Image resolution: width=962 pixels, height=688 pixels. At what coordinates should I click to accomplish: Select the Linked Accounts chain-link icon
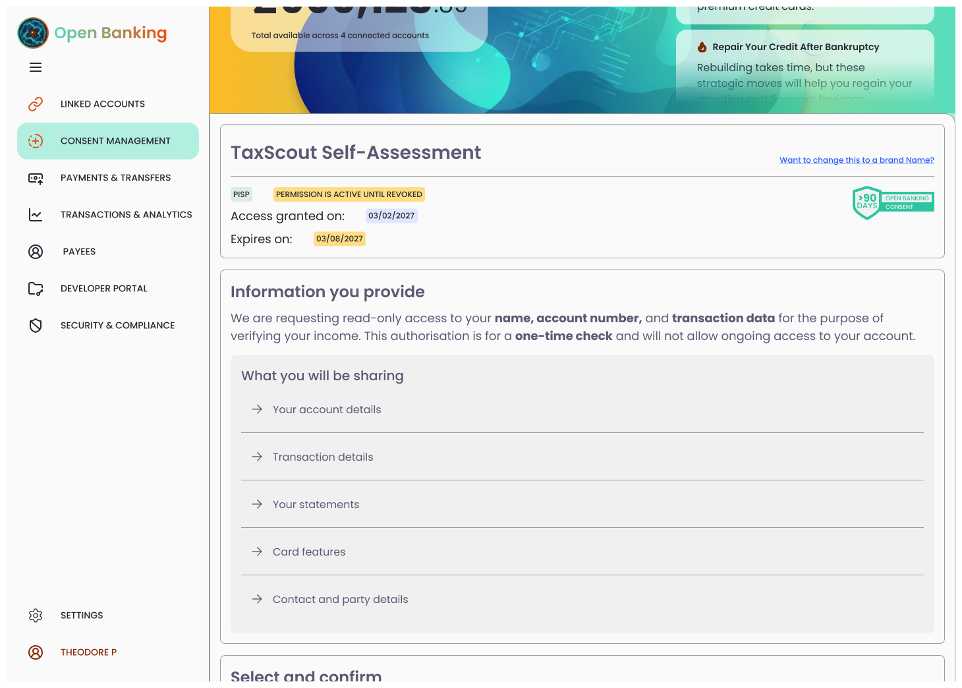pos(35,103)
